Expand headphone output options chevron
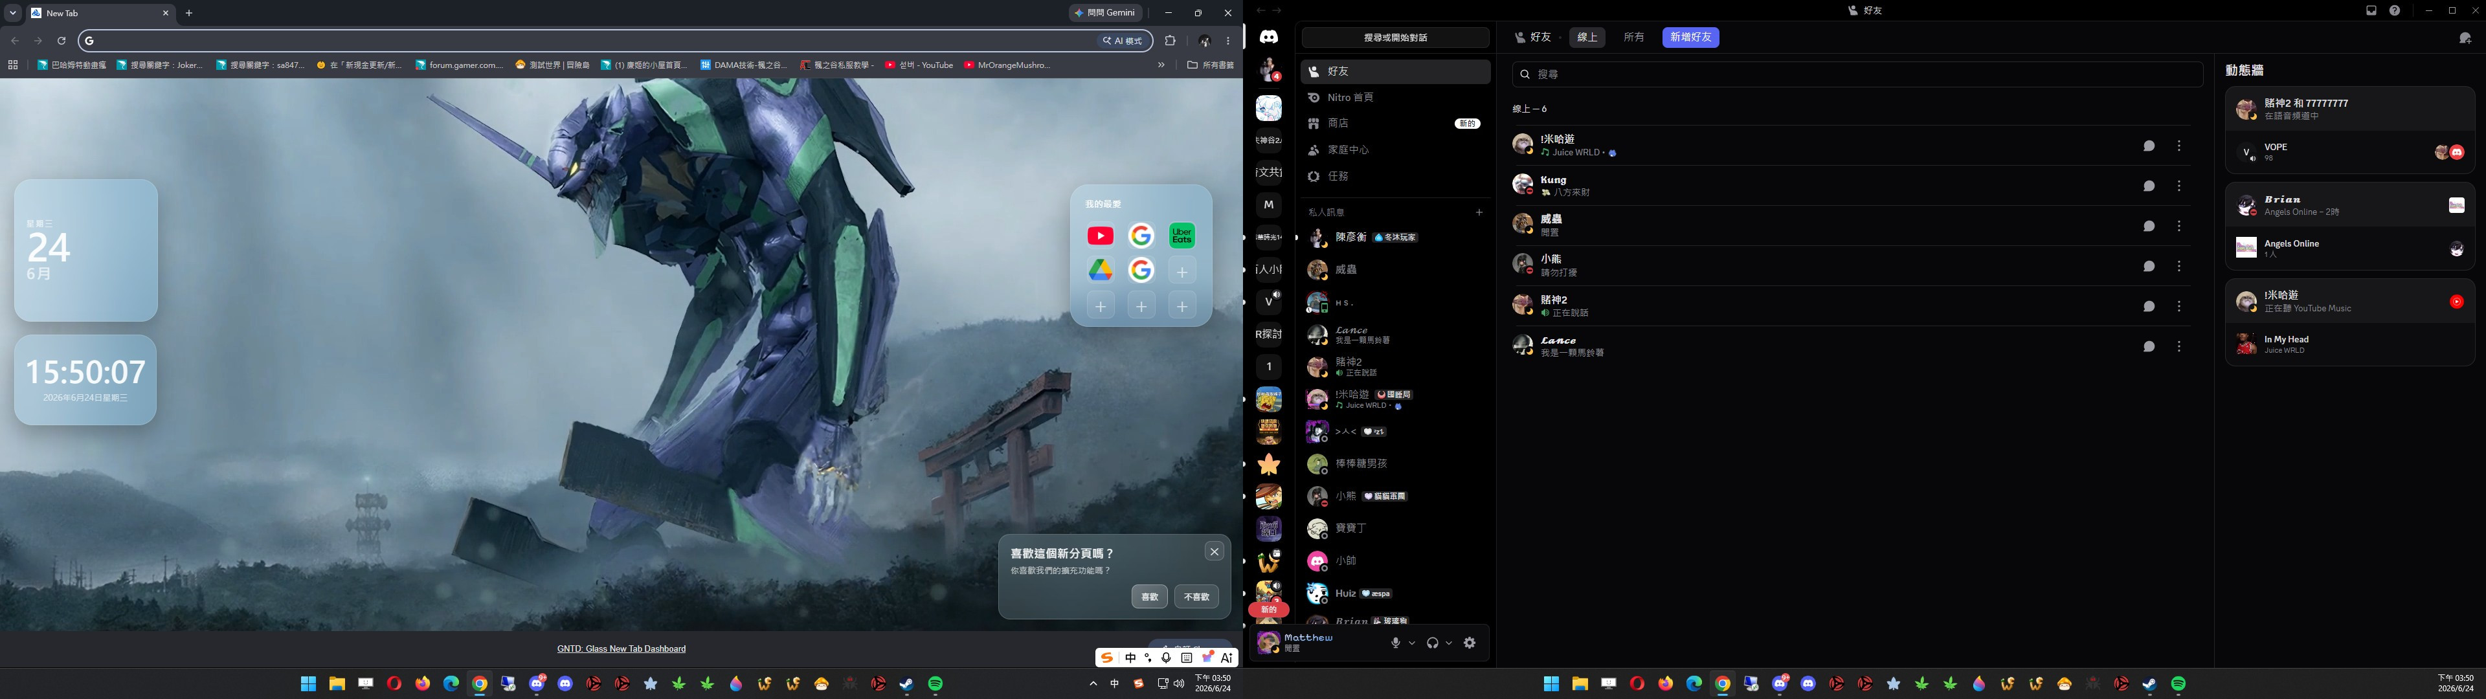Viewport: 2486px width, 699px height. [x=1449, y=643]
